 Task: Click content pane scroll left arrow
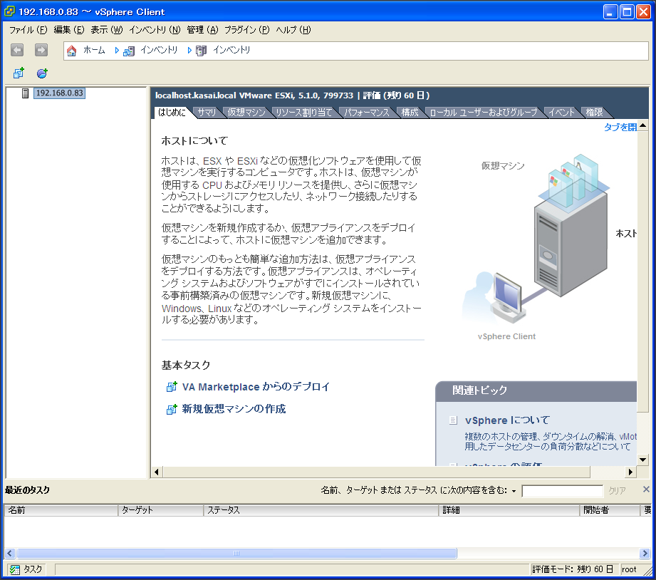(157, 472)
